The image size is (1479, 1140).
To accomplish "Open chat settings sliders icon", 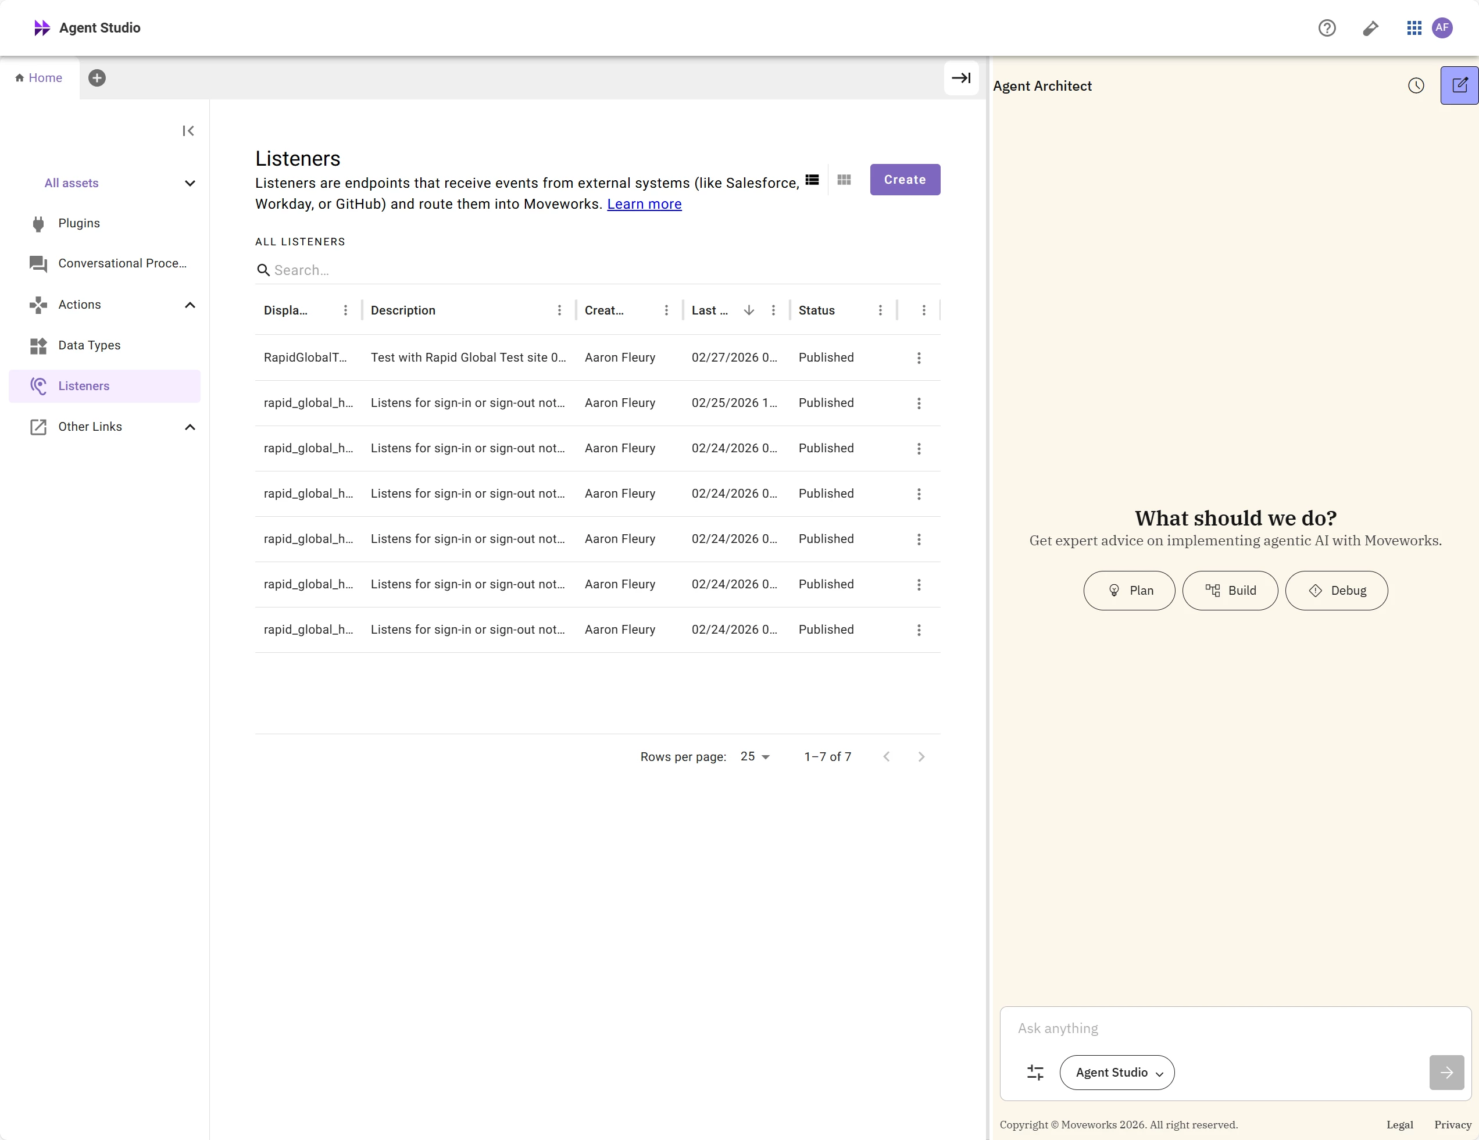I will coord(1035,1073).
